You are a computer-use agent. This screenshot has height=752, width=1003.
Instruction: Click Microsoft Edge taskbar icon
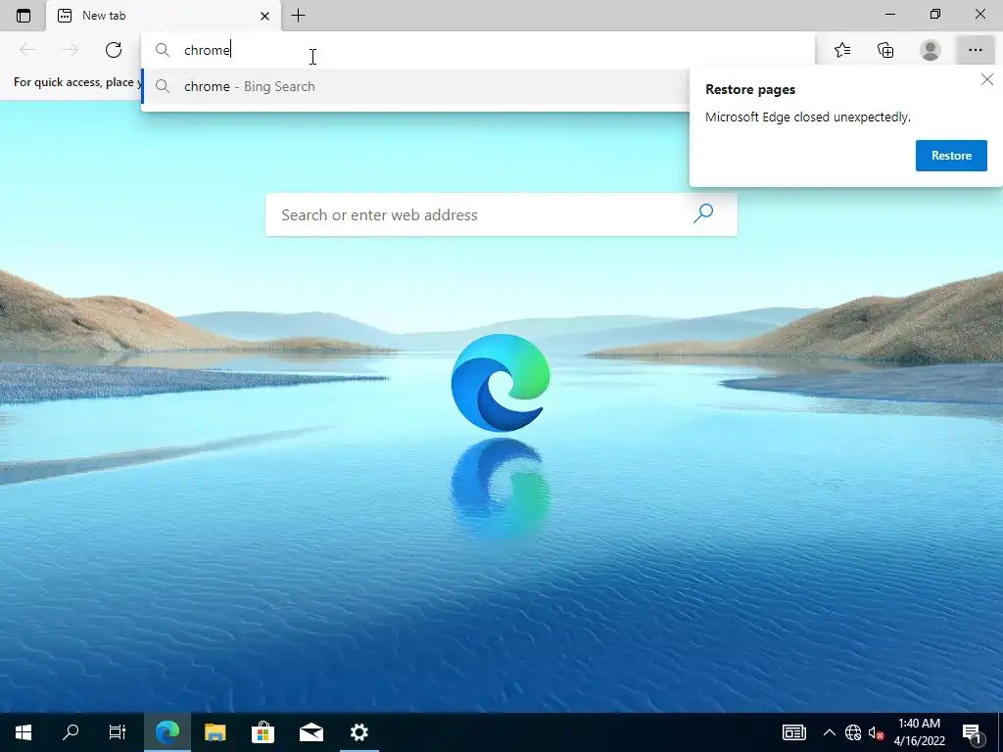pyautogui.click(x=167, y=732)
